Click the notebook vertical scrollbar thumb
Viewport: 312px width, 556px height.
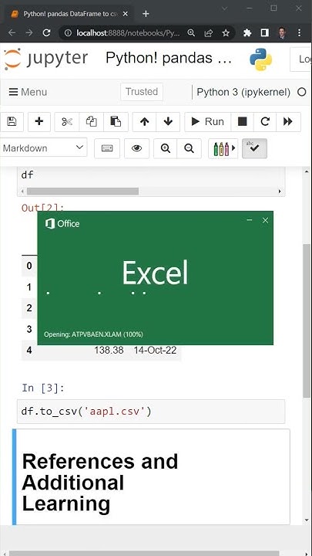coord(307,320)
